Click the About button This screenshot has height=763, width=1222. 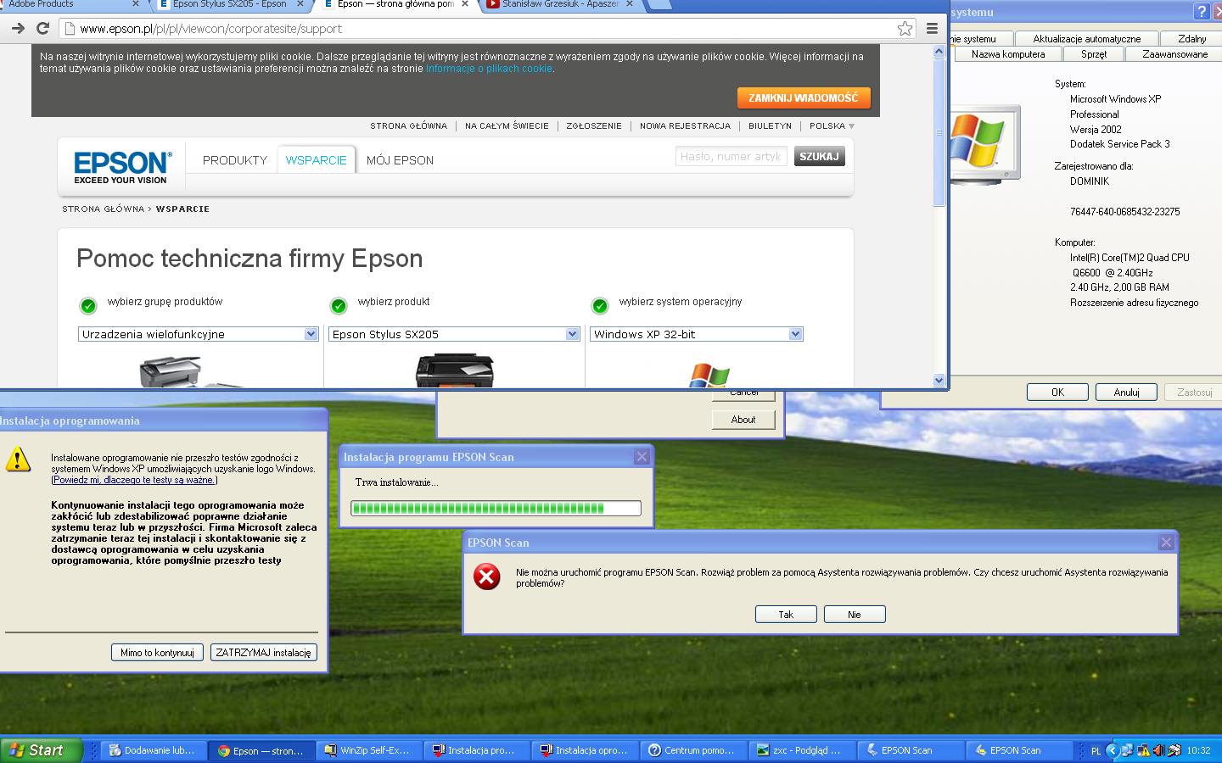[743, 420]
